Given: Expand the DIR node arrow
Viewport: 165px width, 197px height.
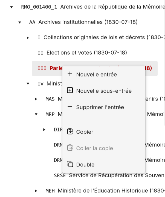Looking at the screenshot, I should 44,130.
